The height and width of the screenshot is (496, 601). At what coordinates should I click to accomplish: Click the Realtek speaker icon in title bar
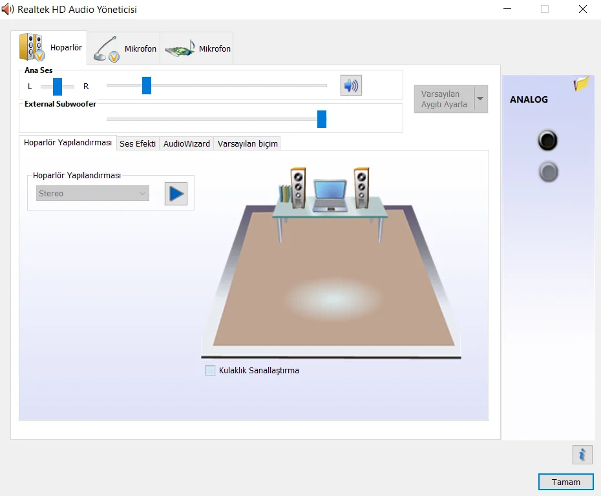7,9
